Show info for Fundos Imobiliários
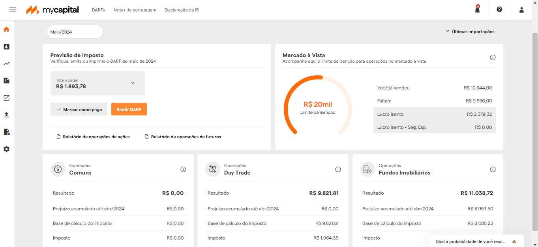 coord(493,169)
